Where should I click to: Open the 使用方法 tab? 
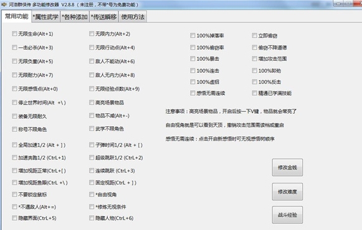tap(133, 17)
